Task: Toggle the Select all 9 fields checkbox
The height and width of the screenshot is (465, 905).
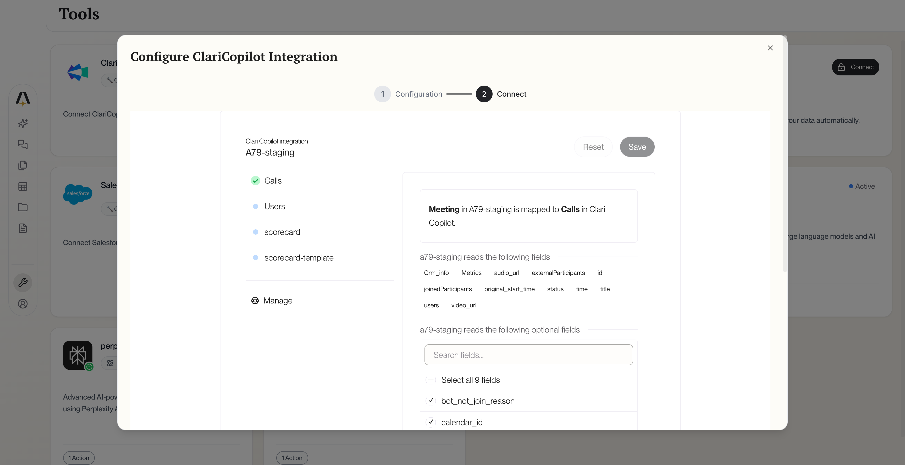Action: 431,380
